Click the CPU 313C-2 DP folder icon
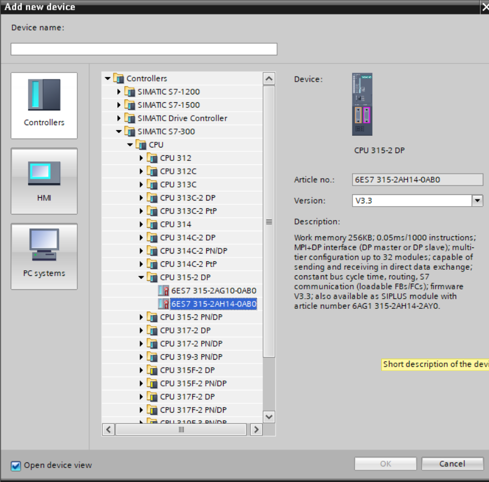Screen dimensions: 489x482 (x=152, y=198)
